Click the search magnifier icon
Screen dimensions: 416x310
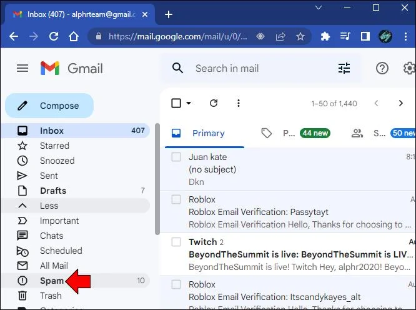click(177, 68)
